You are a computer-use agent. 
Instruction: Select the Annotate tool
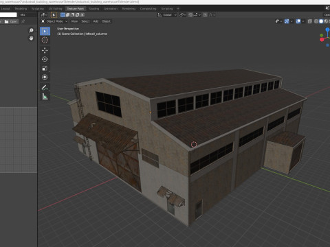tap(45, 88)
